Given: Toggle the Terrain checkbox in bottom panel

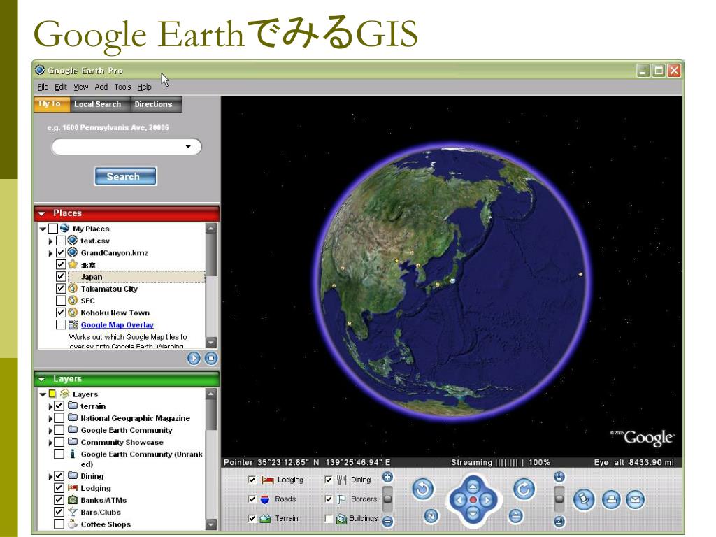Looking at the screenshot, I should tap(252, 518).
